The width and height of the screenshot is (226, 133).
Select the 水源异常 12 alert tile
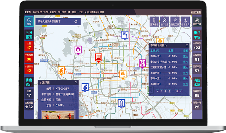[x=29, y=69]
